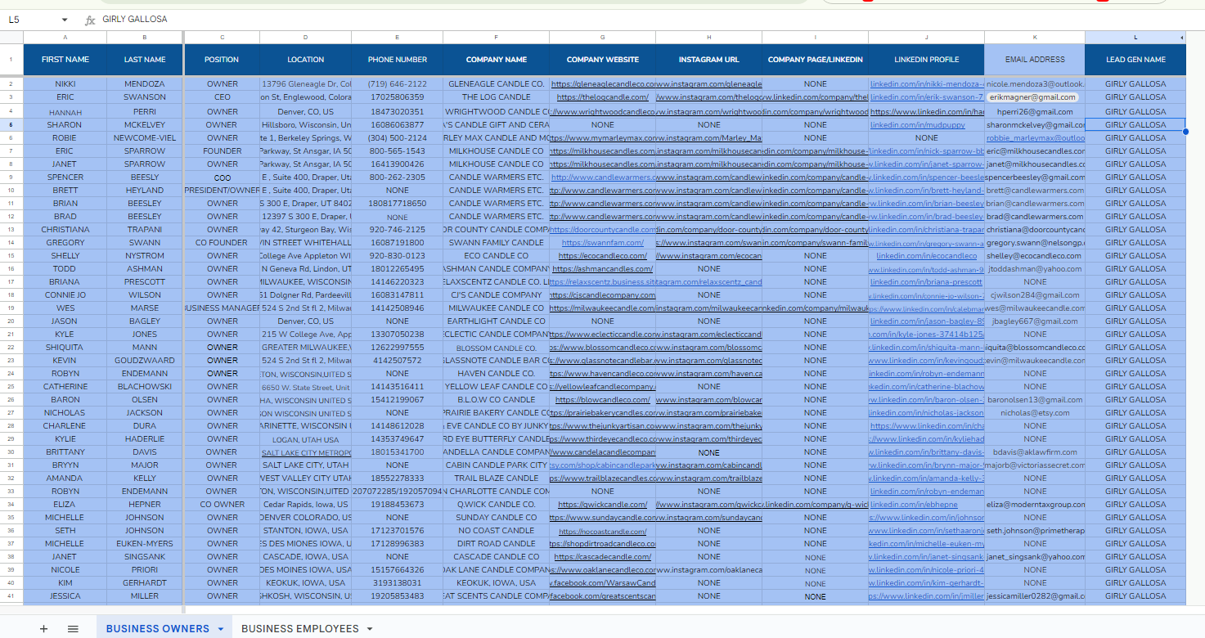The image size is (1205, 638).
Task: Select the row 41 number header
Action: click(x=11, y=596)
